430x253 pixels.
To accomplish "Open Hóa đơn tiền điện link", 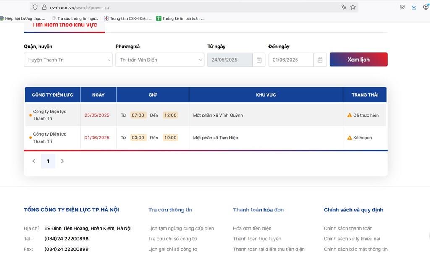I will 252,228.
